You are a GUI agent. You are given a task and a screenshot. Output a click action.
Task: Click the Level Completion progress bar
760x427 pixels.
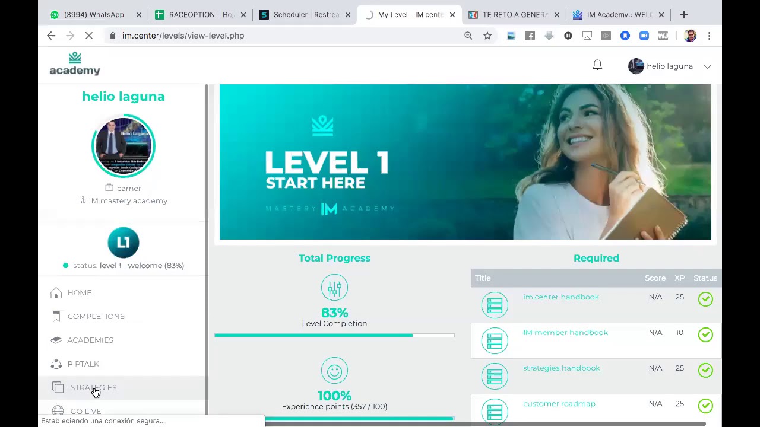pyautogui.click(x=334, y=336)
